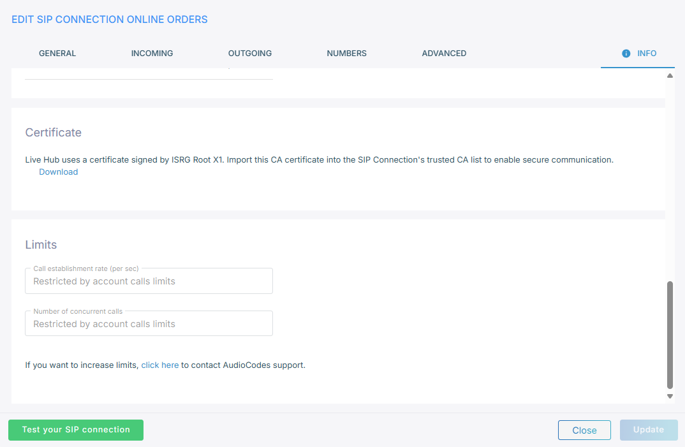
Task: Click the scrollbar down arrow
Action: click(x=670, y=396)
